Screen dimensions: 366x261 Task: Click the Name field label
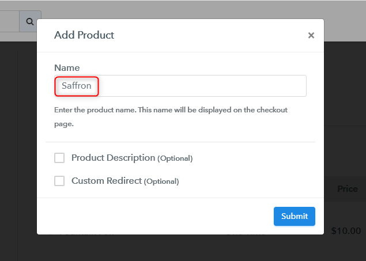67,68
